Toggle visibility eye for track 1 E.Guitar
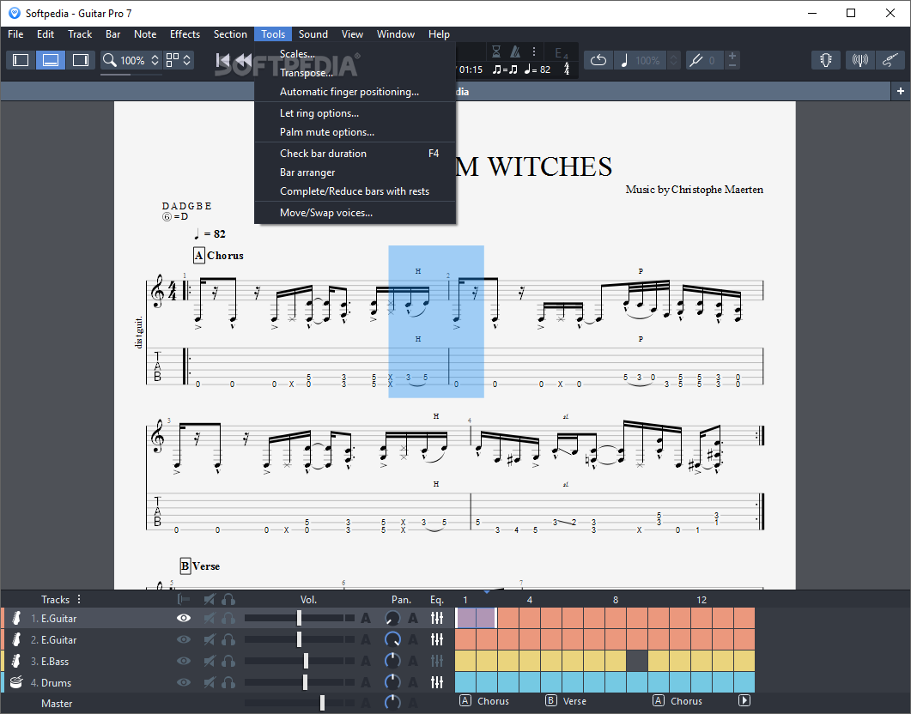 point(184,618)
